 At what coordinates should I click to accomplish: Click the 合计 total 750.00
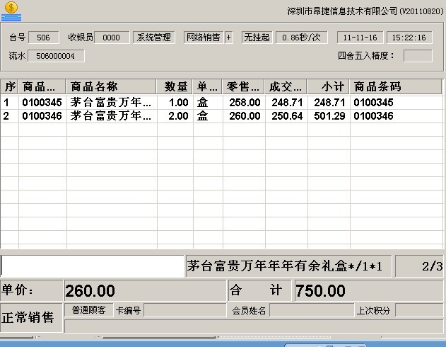369,290
